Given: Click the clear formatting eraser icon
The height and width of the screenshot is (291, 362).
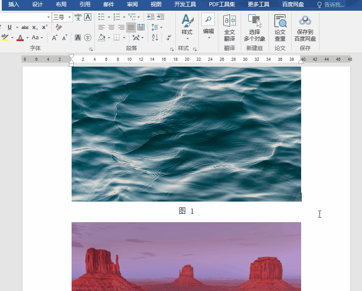Looking at the screenshot, I should click(x=59, y=27).
